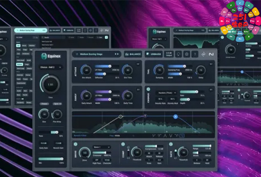Click the Density Mod value field
This screenshot has width=261, height=177.
(x=172, y=99)
